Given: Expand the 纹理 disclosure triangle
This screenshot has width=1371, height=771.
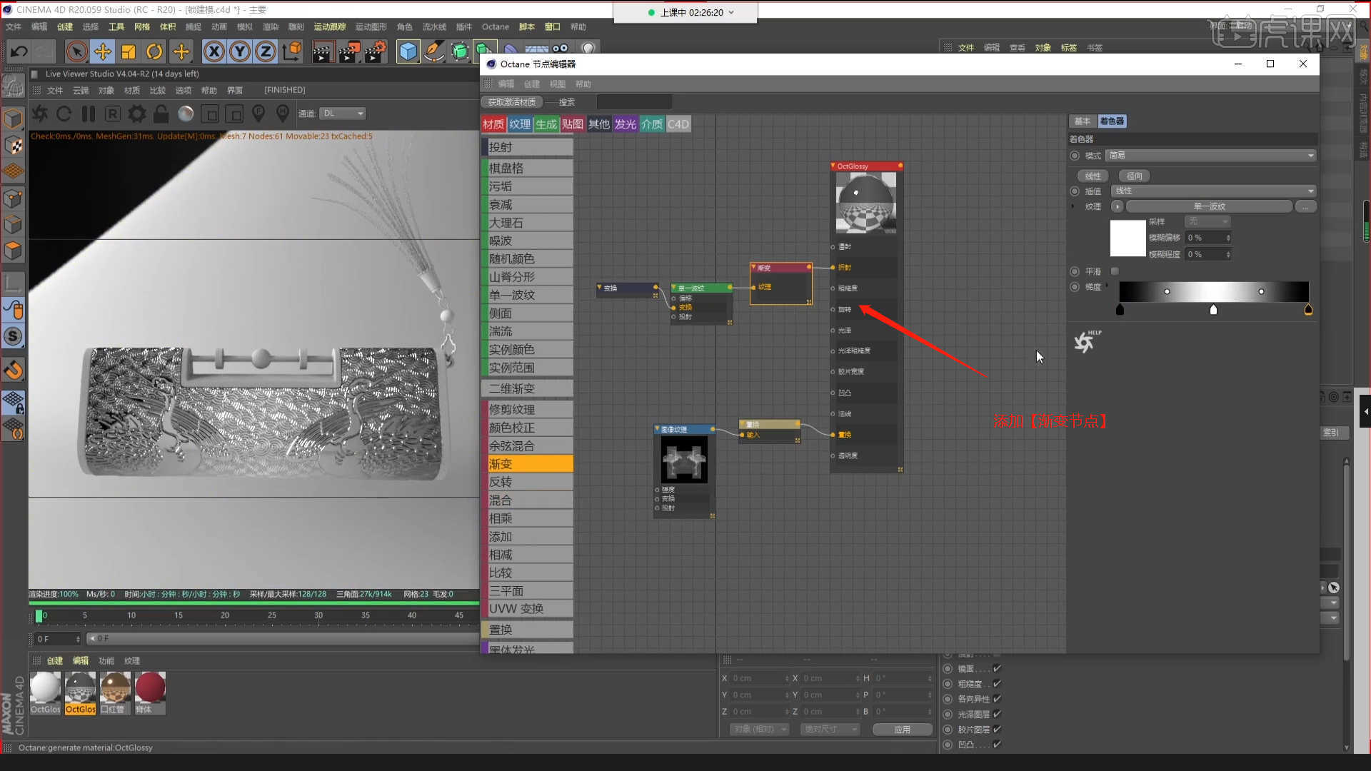Looking at the screenshot, I should [x=1073, y=206].
